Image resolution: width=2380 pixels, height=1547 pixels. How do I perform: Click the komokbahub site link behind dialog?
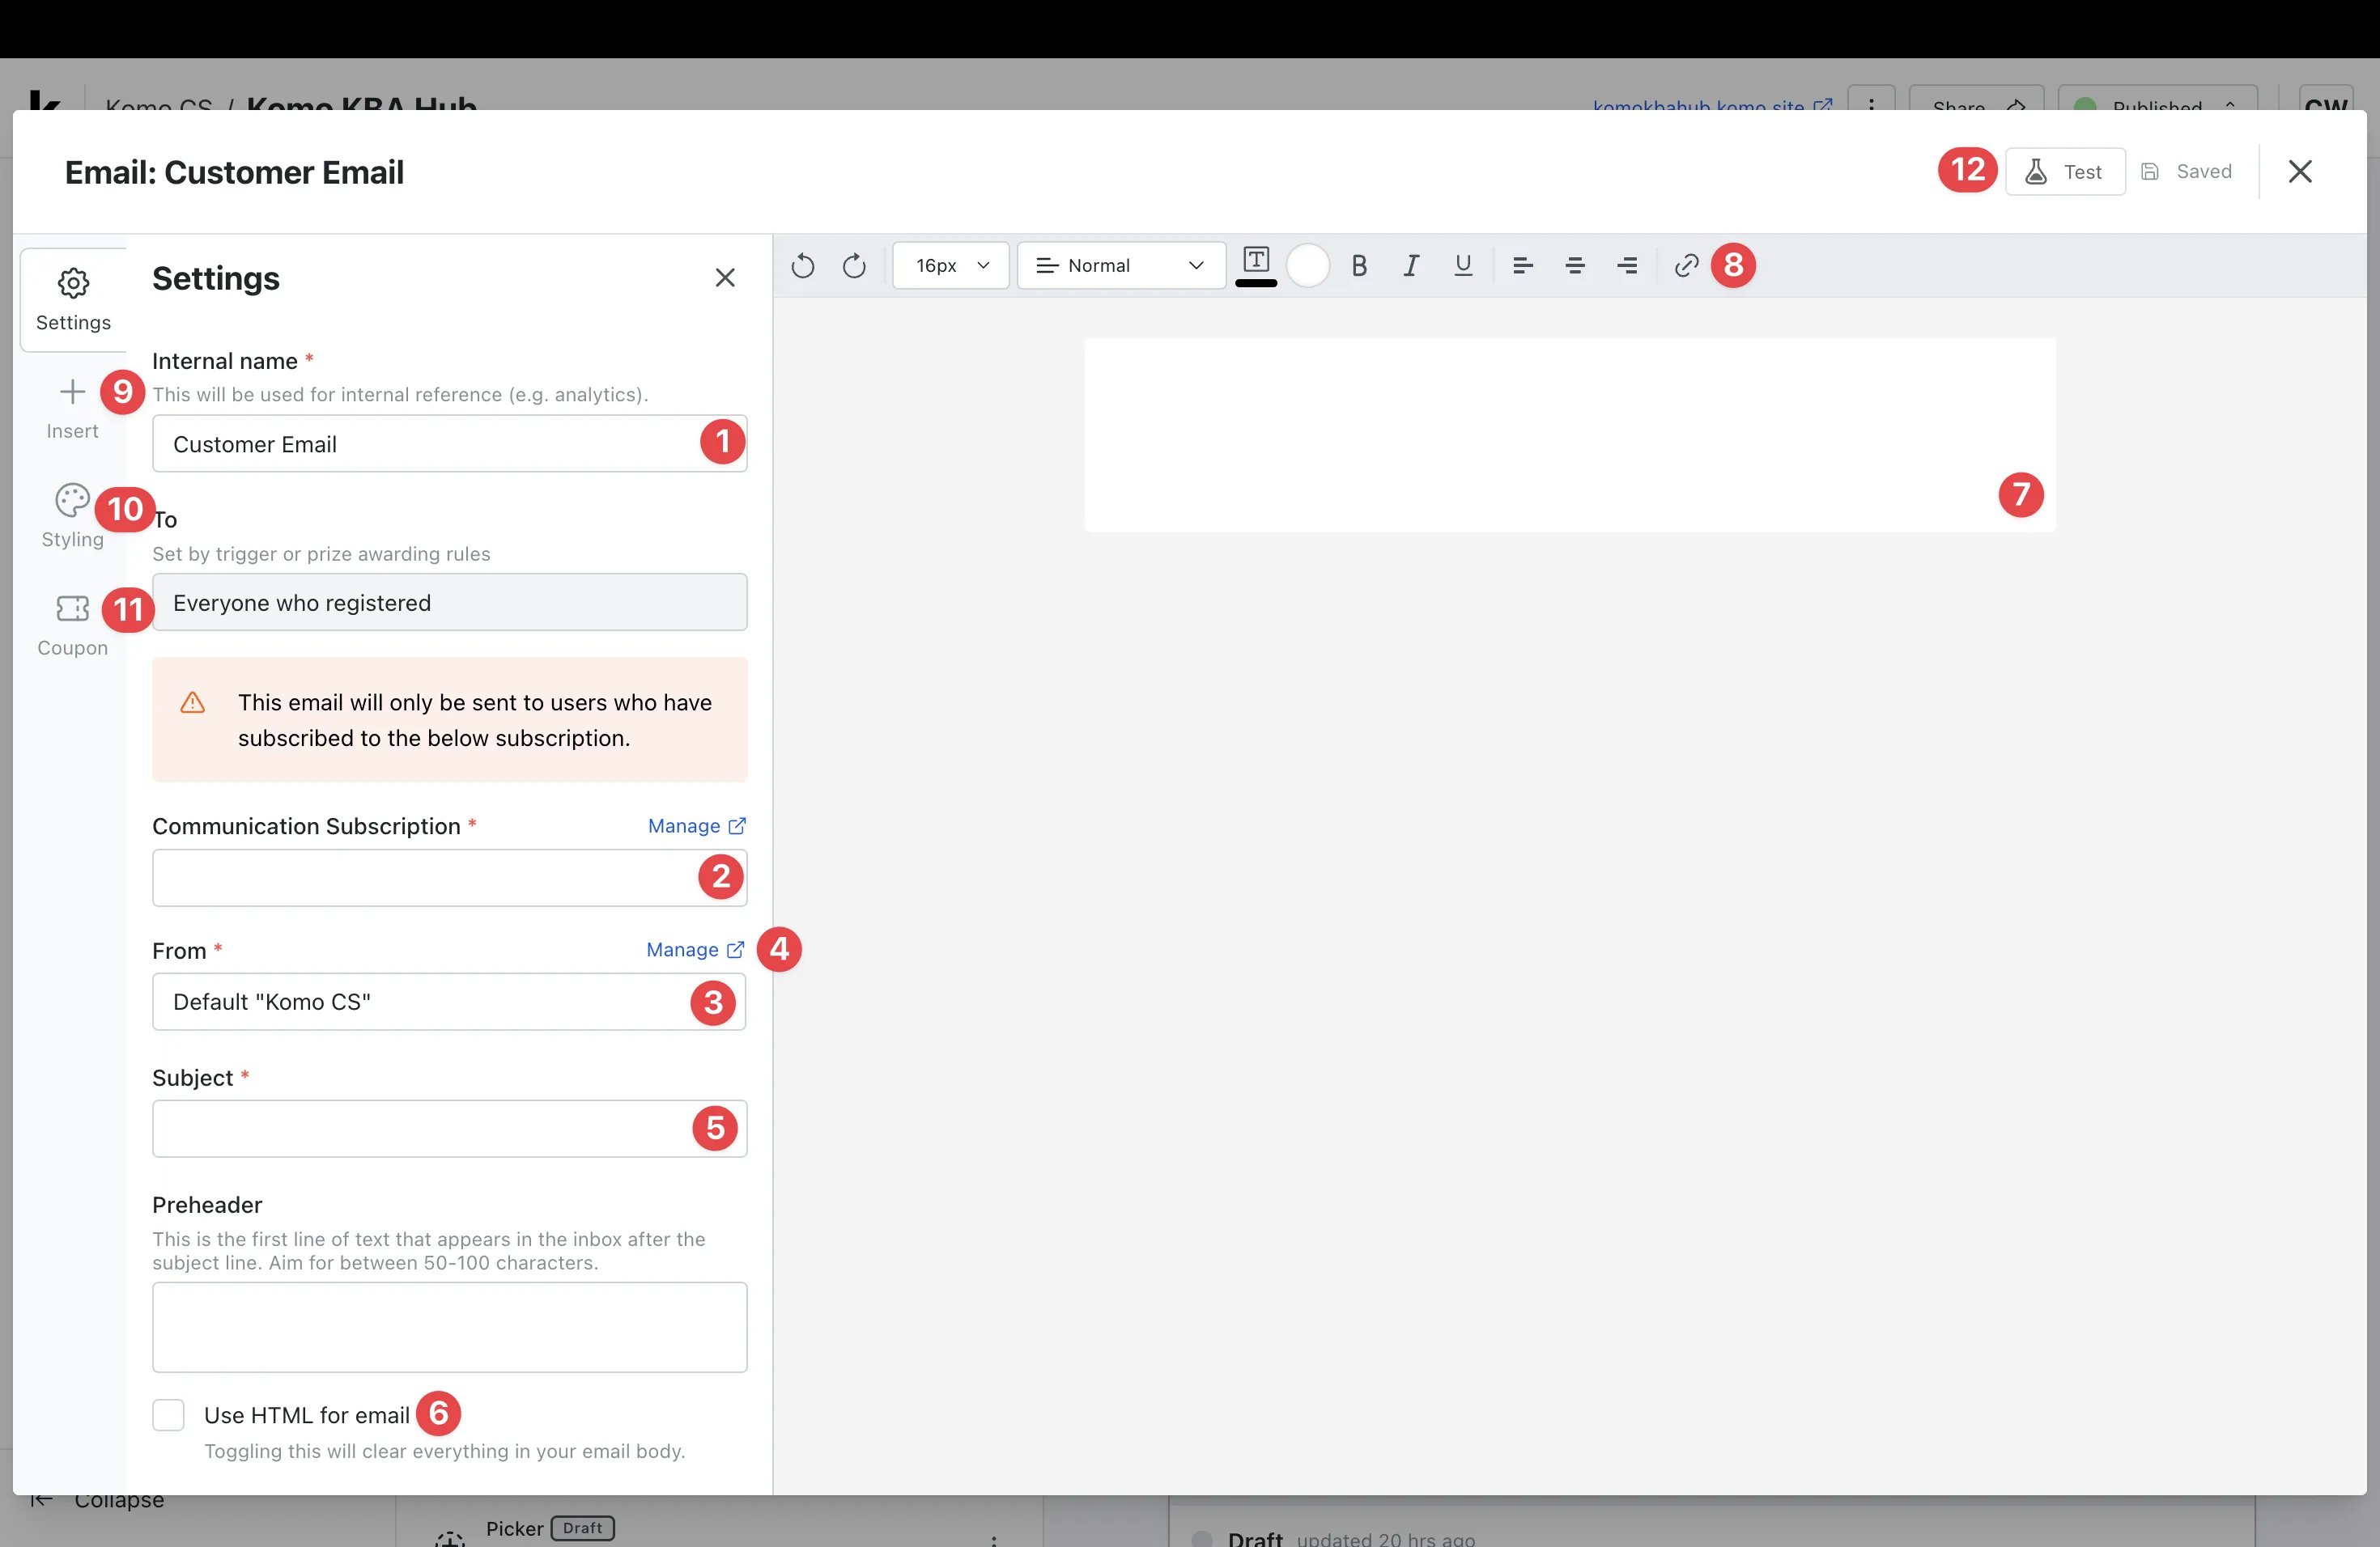[x=1712, y=104]
